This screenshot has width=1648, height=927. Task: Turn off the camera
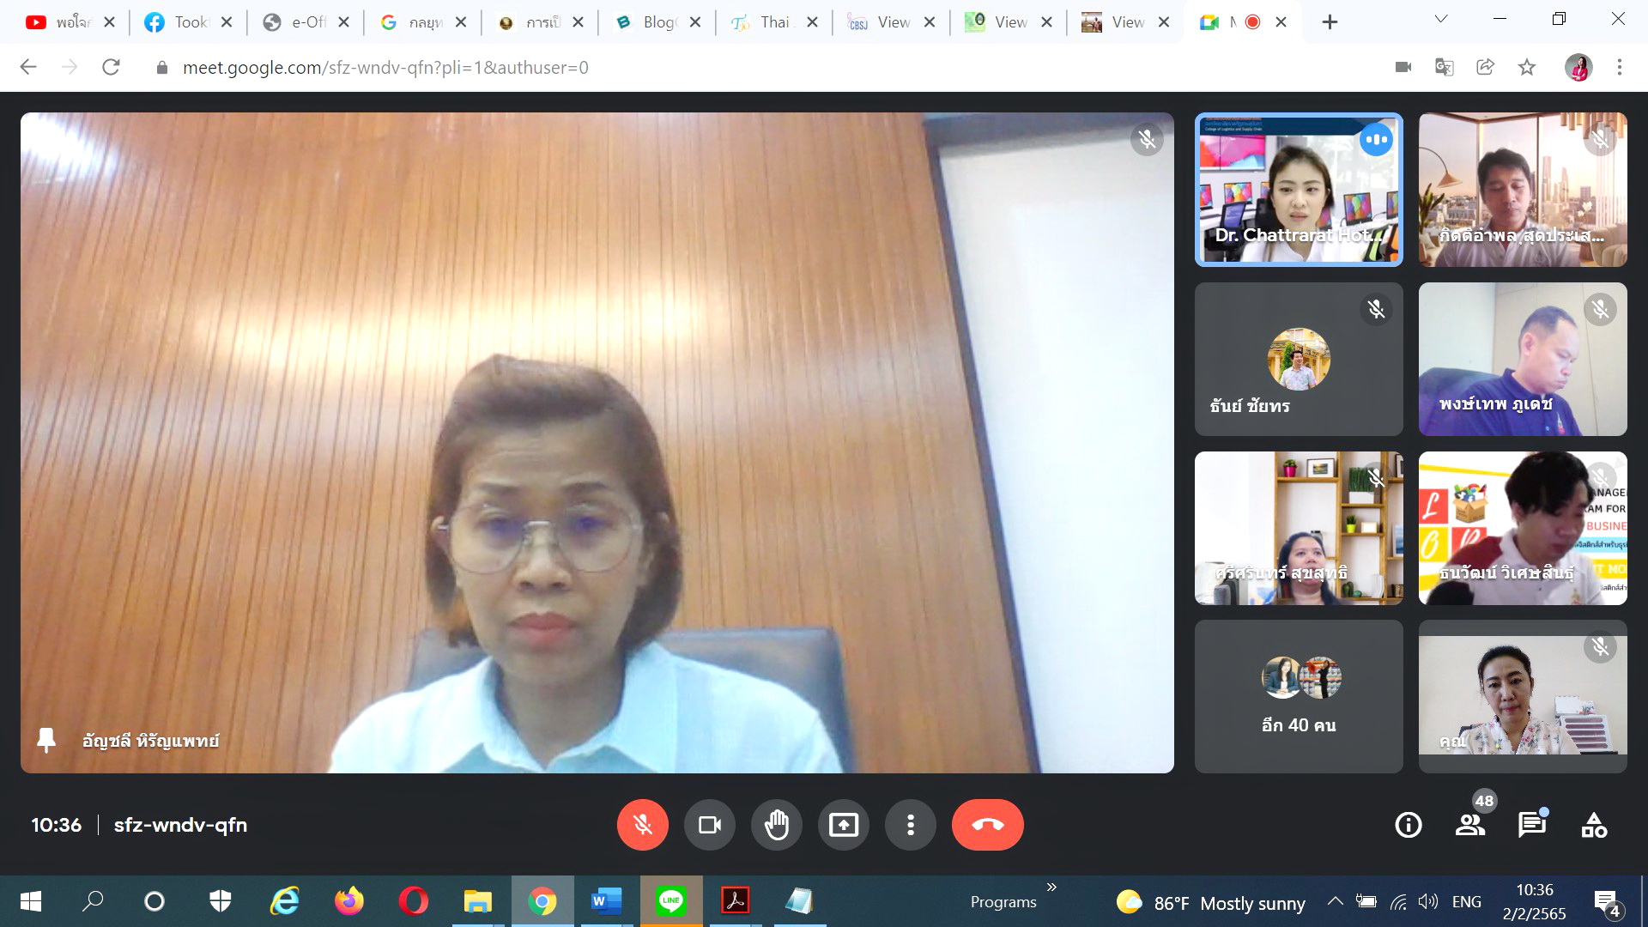tap(709, 825)
